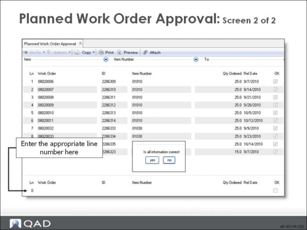The width and height of the screenshot is (307, 230).
Task: Click yes in the confirmation dialog
Action: (x=152, y=160)
